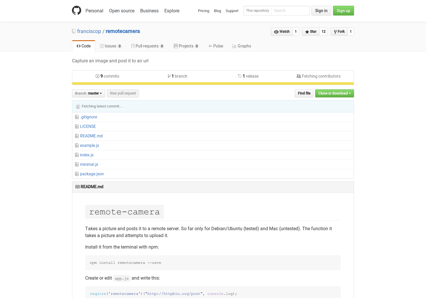Select the branch icon in repo stats
Image resolution: width=426 pixels, height=298 pixels.
point(169,76)
